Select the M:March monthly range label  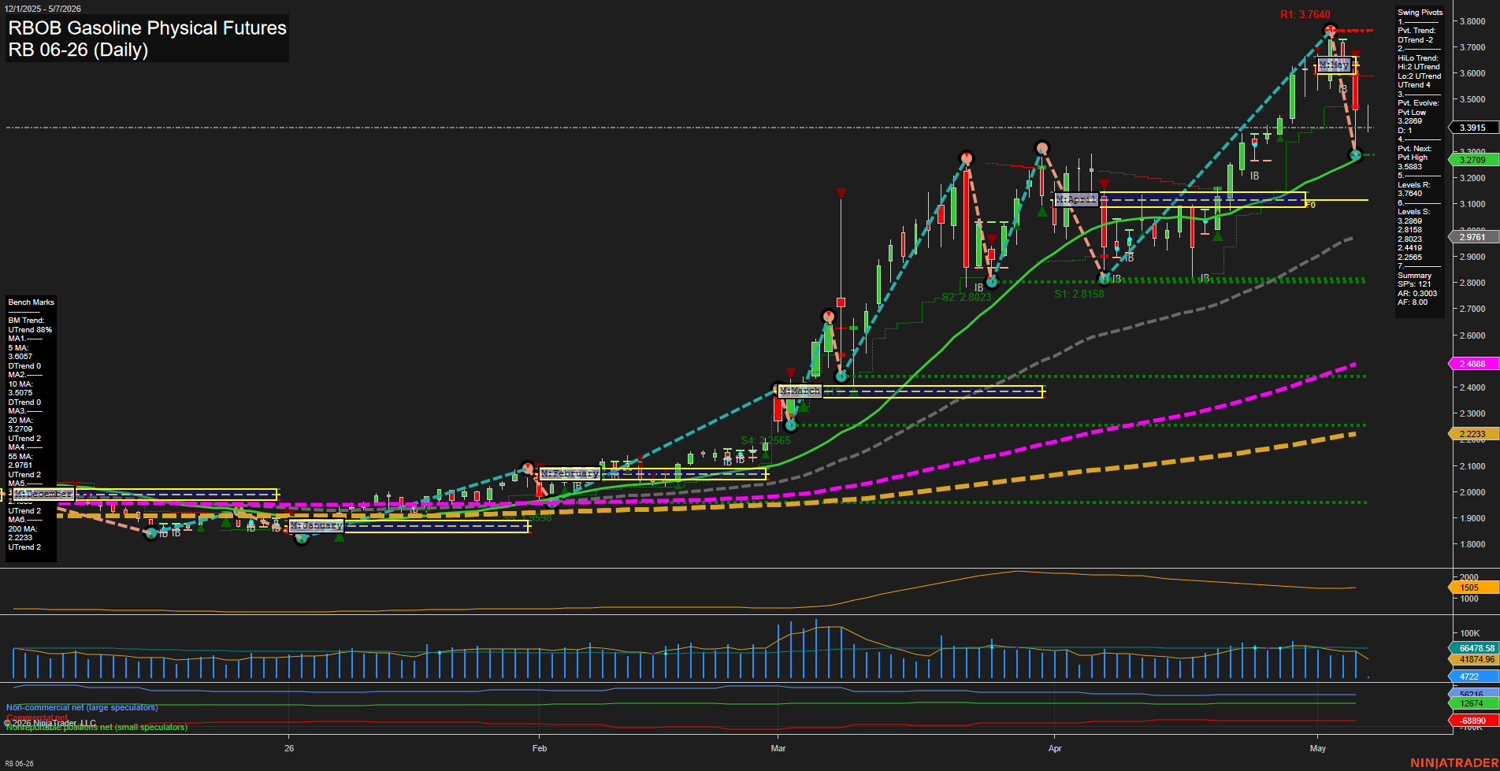pos(800,391)
